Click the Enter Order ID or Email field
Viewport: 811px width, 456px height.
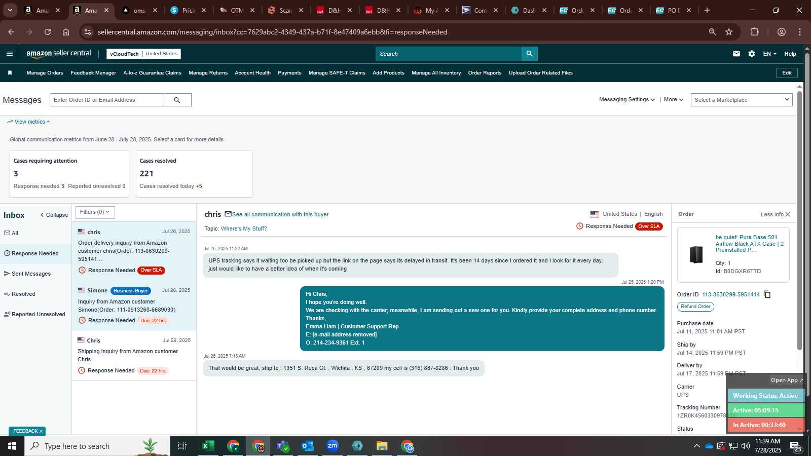pos(106,100)
